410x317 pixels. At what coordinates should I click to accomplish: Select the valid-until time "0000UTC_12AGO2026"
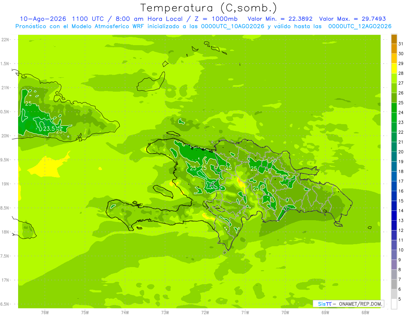(x=360, y=26)
